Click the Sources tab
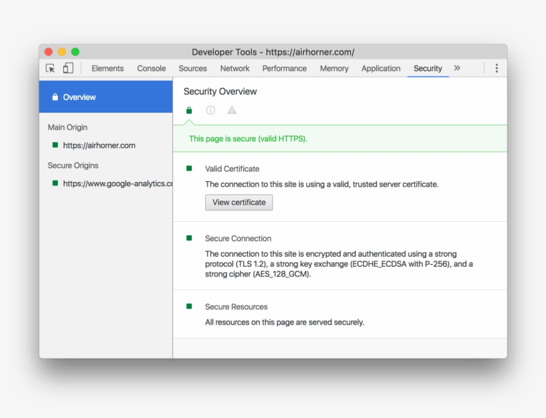This screenshot has height=418, width=546. pos(192,69)
